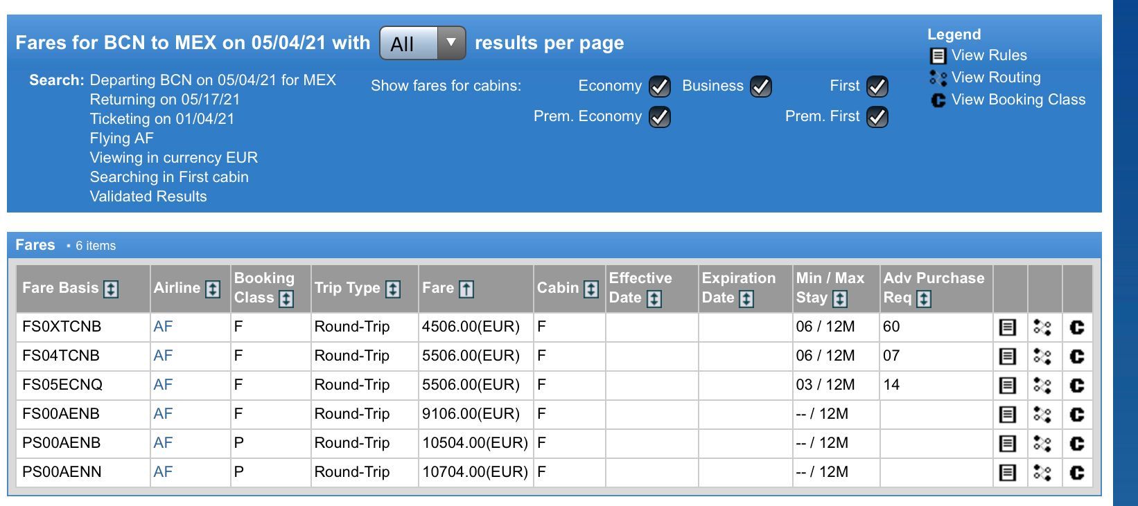Disable Prem. Economy cabin fares
1138x506 pixels.
[659, 117]
